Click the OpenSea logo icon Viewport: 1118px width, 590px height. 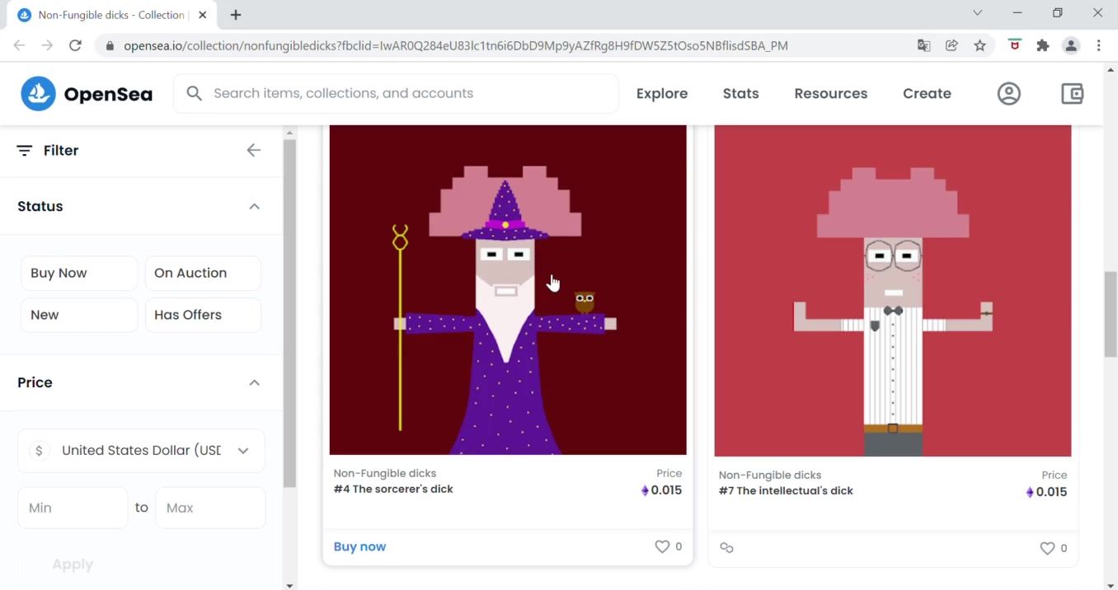click(38, 94)
